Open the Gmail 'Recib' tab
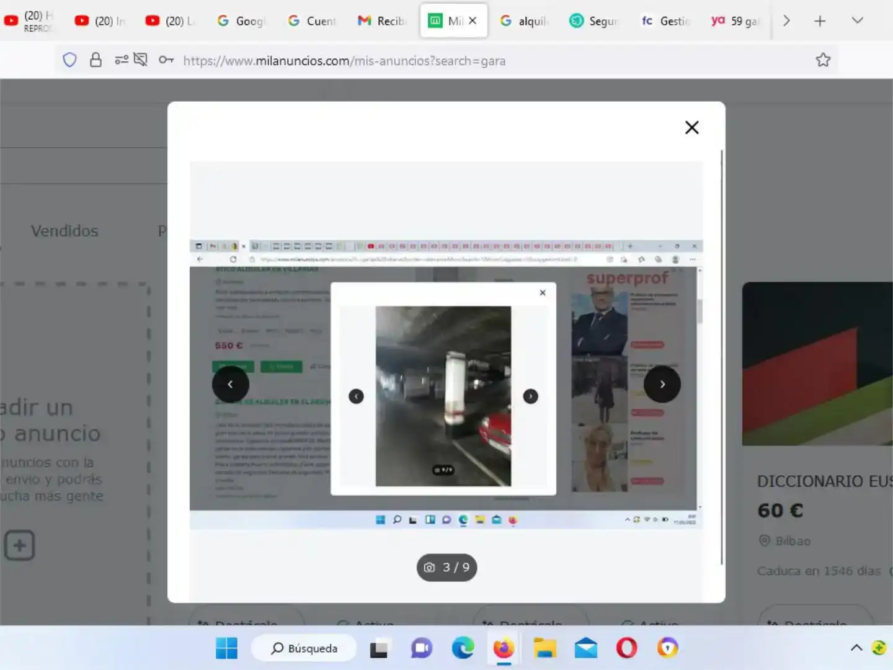The image size is (893, 670). 383,20
